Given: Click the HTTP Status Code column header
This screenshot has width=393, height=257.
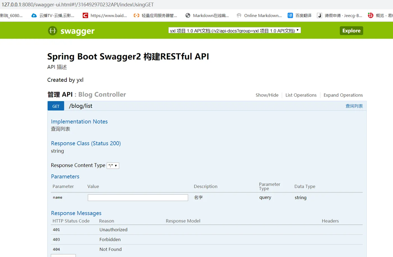Looking at the screenshot, I should (x=71, y=221).
